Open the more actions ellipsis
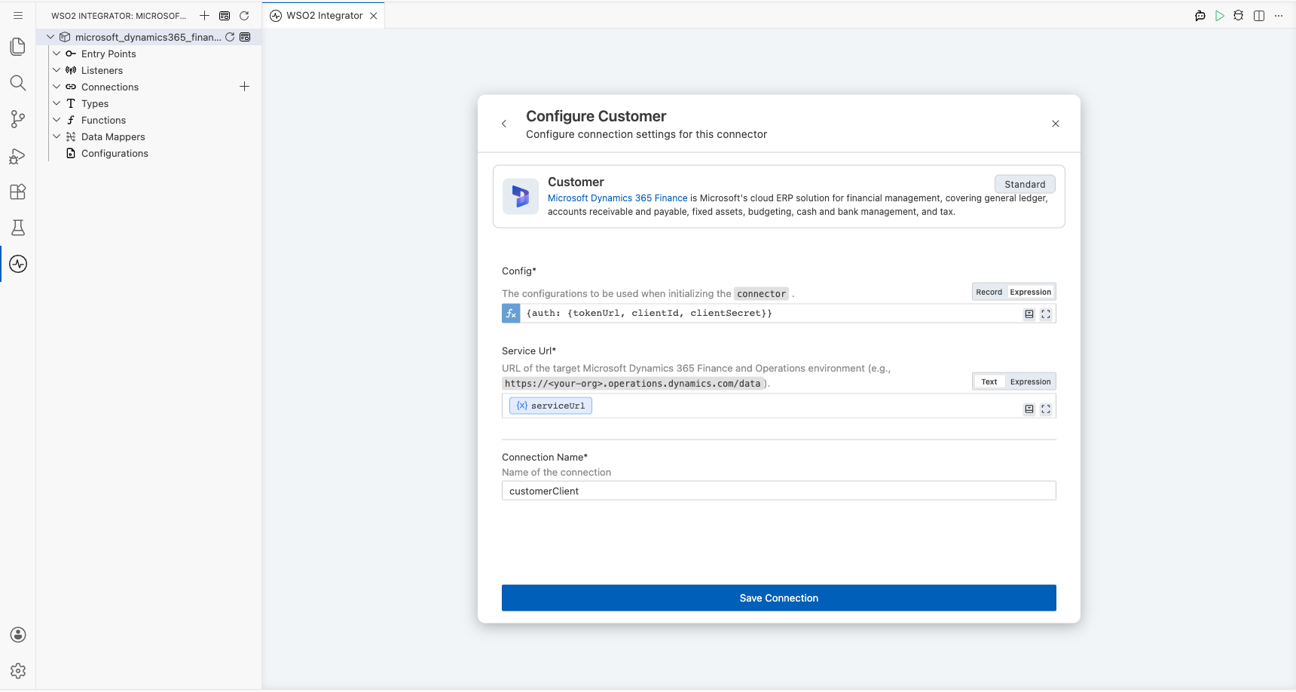Screen dimensions: 1296x692 point(1279,16)
